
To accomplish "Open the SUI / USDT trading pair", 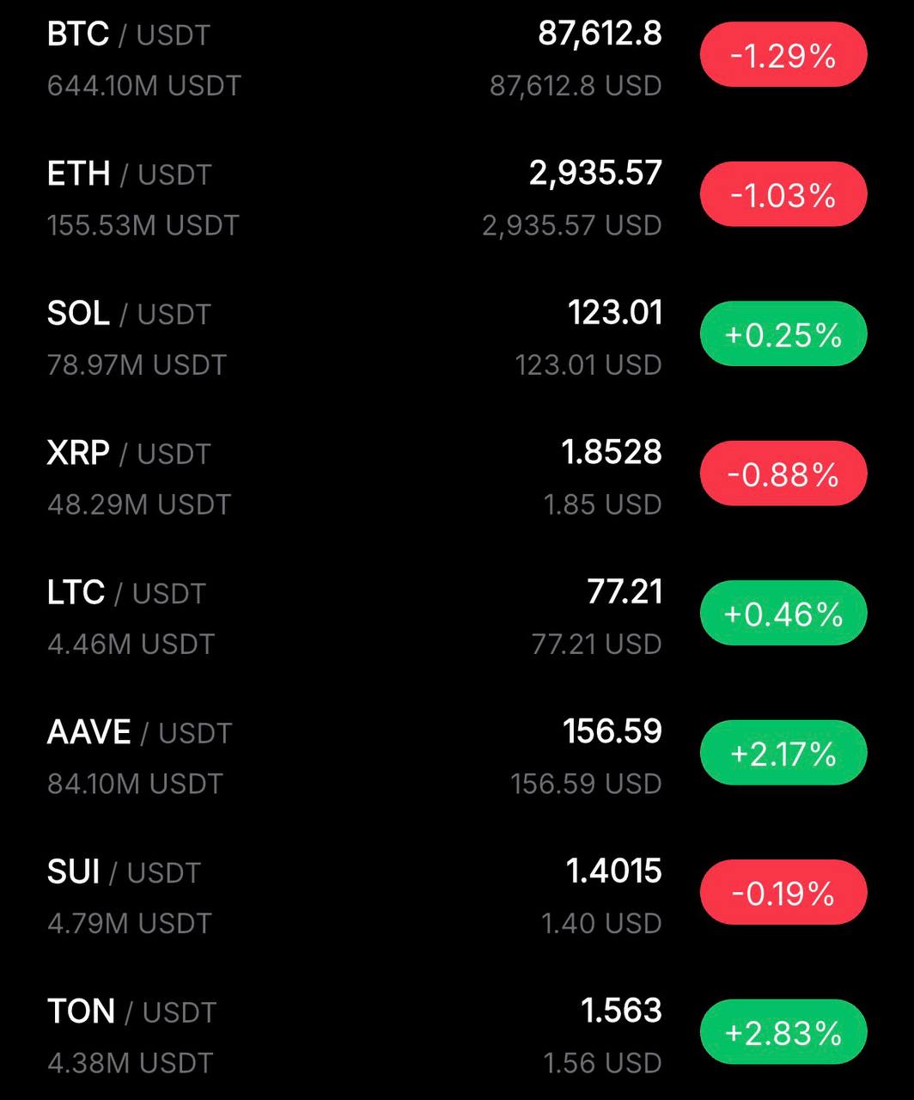I will pyautogui.click(x=124, y=872).
